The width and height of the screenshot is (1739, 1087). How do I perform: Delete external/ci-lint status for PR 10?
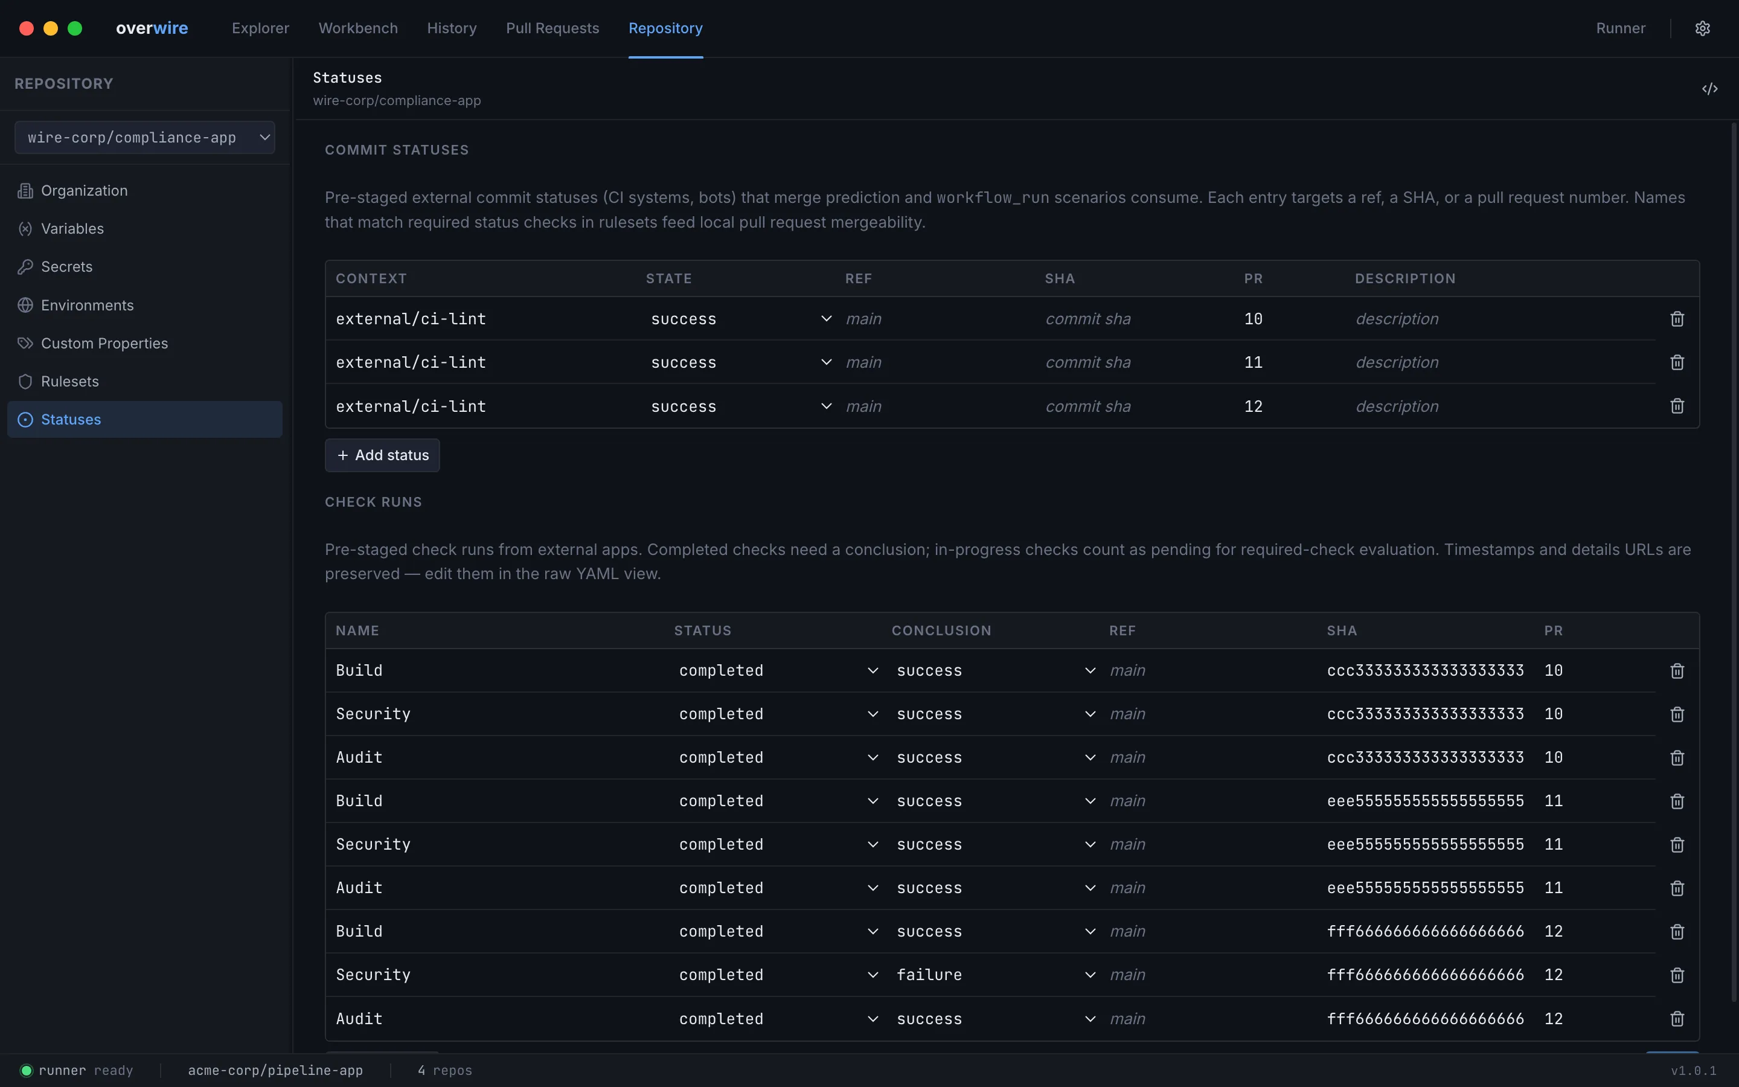[x=1676, y=318]
